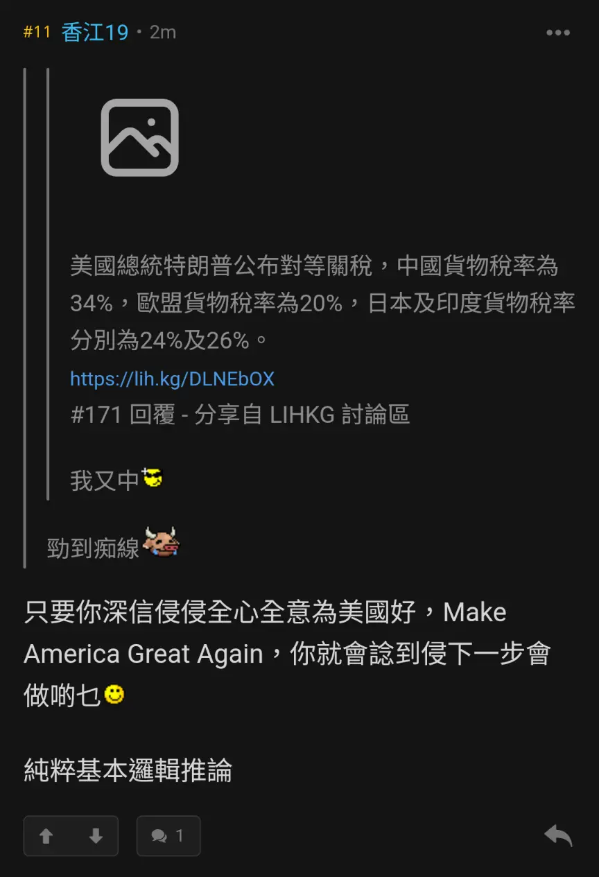This screenshot has width=599, height=877.
Task: Upvote the post with the up arrow
Action: tap(46, 836)
